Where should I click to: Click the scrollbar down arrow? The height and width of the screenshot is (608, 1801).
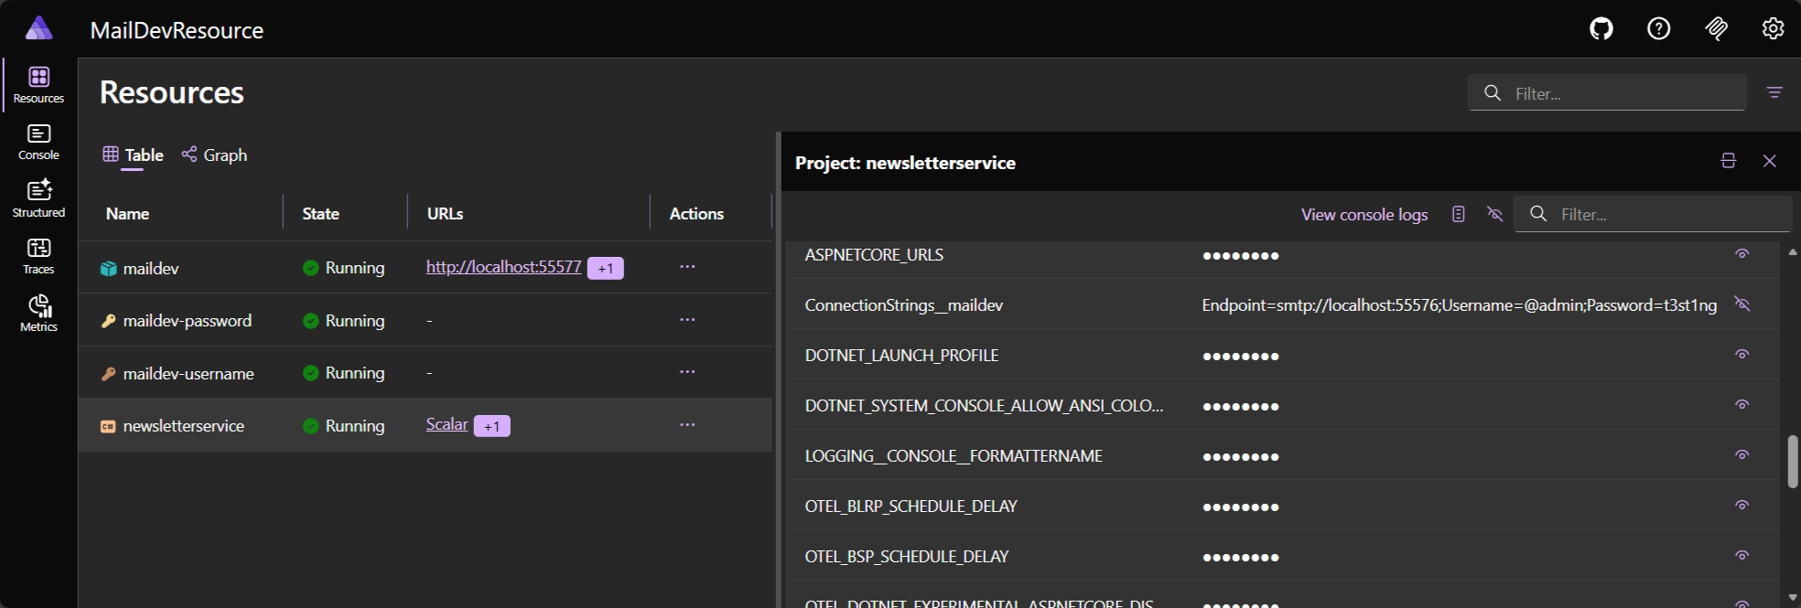pyautogui.click(x=1793, y=598)
